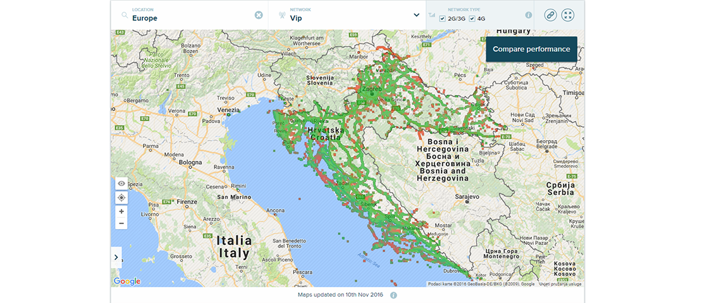
Task: Click the Firenze label on the map
Action: (x=185, y=201)
